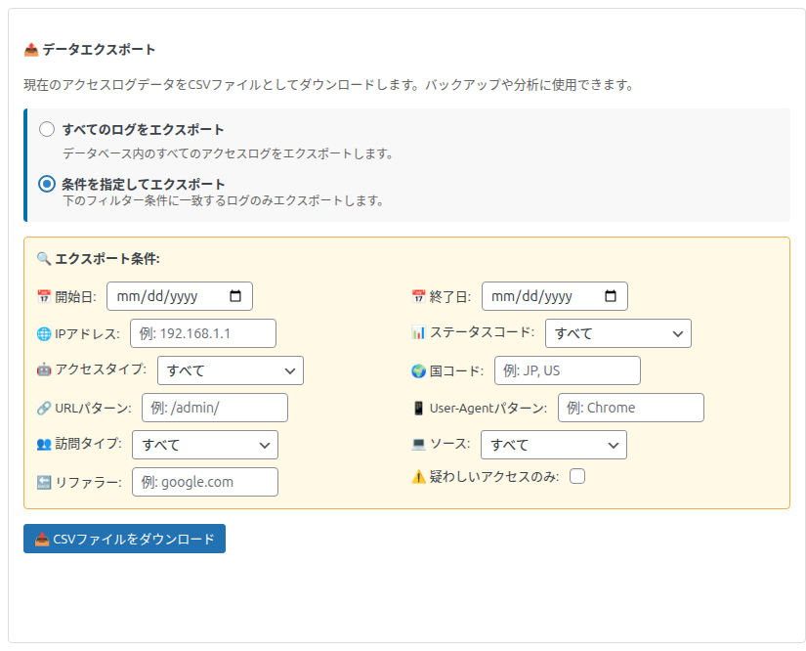Click the データエクスポート heading text
The height and width of the screenshot is (651, 806).
click(99, 50)
